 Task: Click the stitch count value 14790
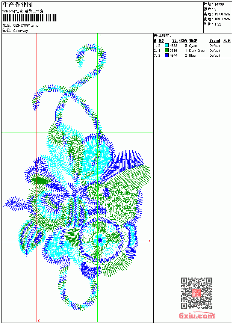(x=219, y=5)
